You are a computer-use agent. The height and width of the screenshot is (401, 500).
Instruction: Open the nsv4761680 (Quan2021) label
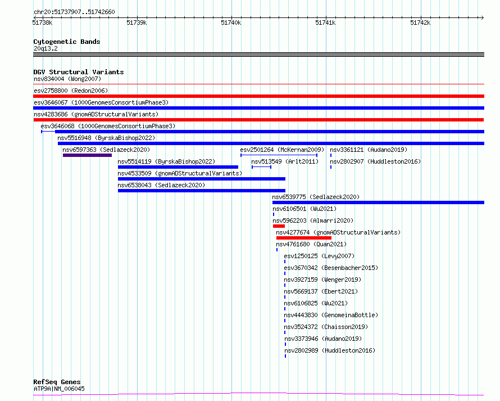(311, 244)
